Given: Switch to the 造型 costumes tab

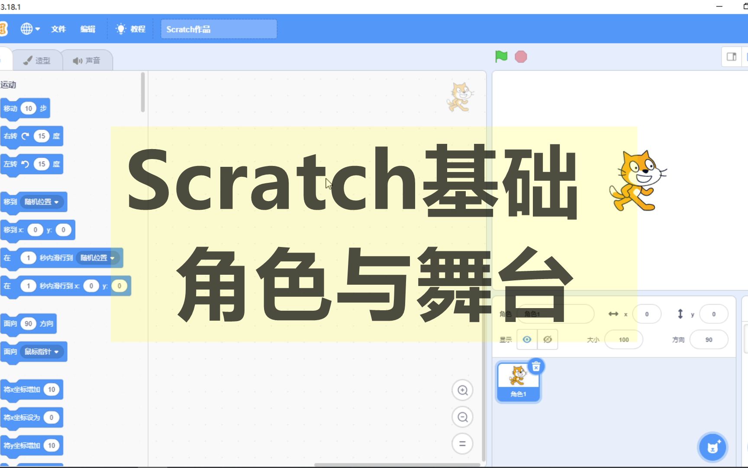Looking at the screenshot, I should pyautogui.click(x=37, y=60).
